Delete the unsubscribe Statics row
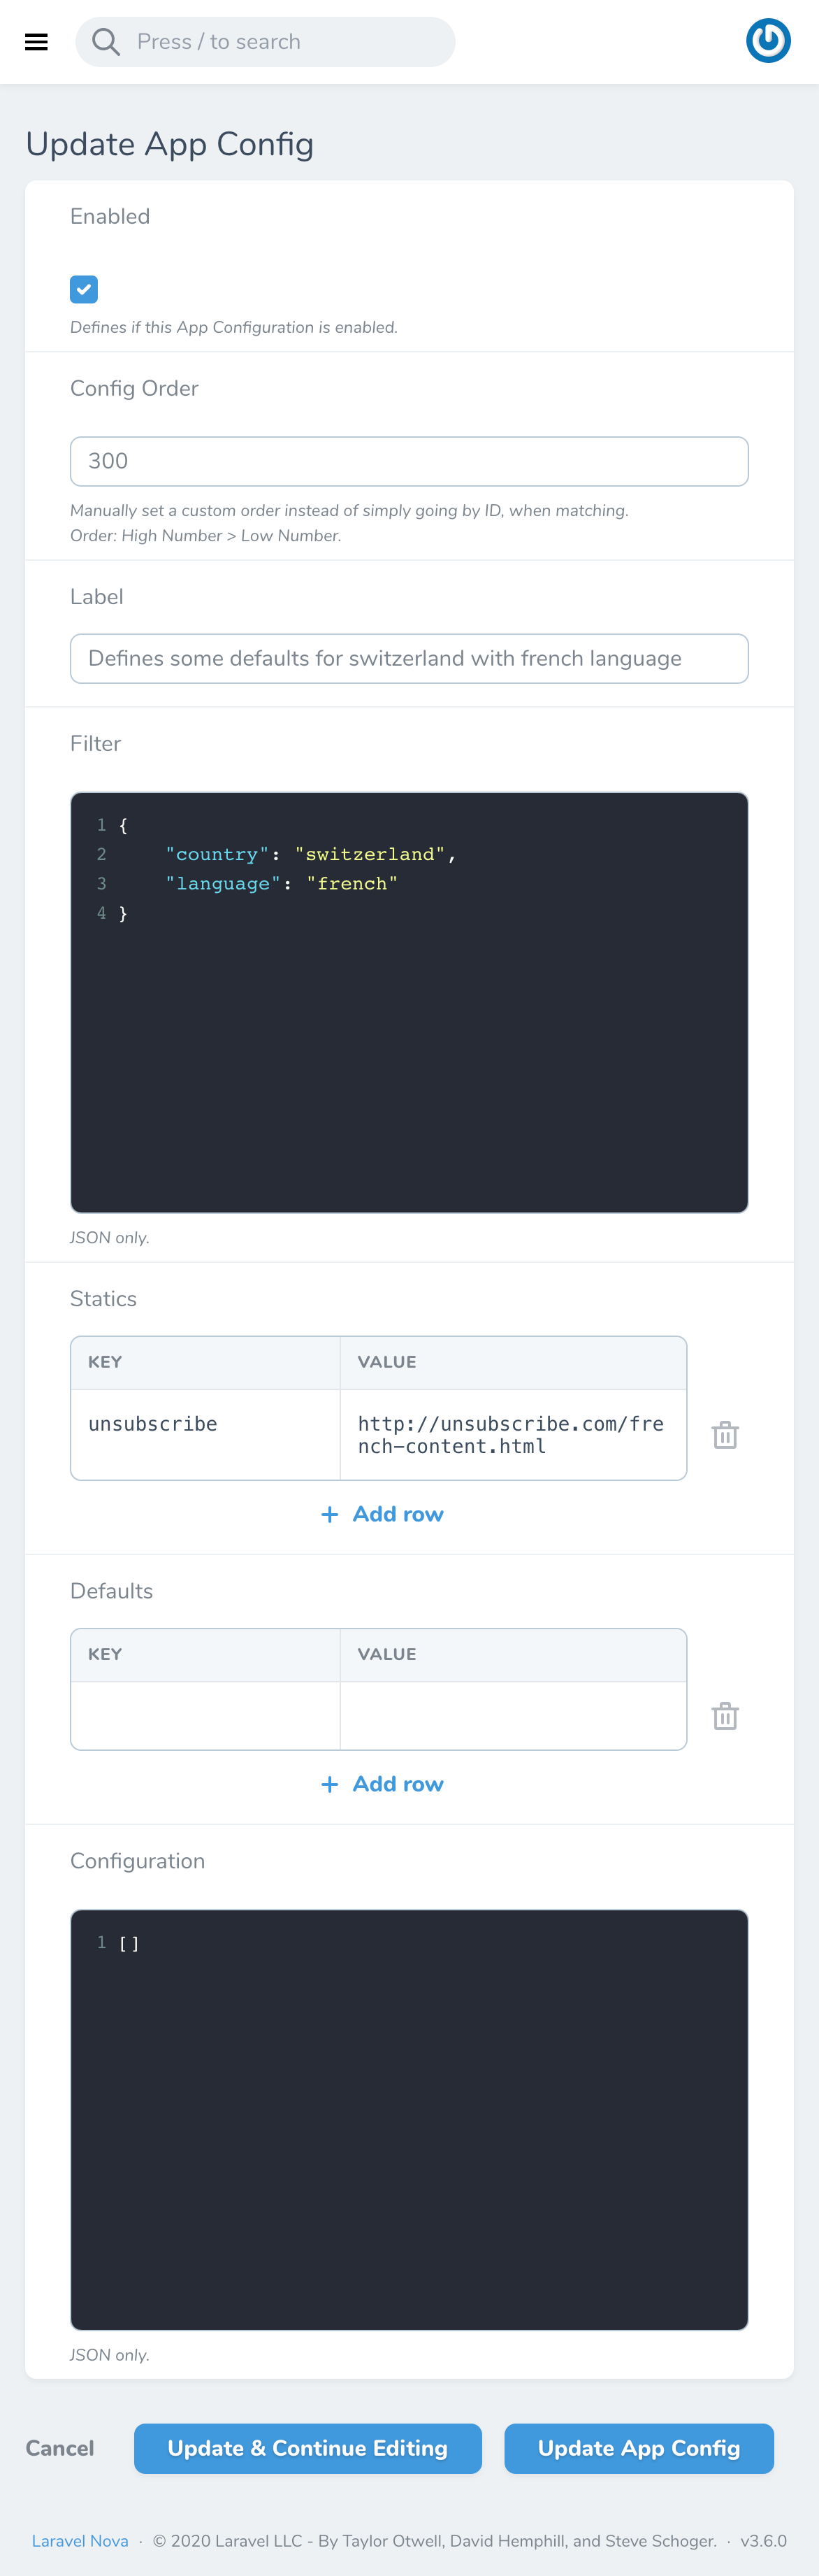Screen dimensions: 819x2576 coord(725,1434)
